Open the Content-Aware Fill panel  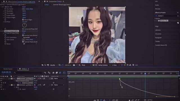(161, 45)
